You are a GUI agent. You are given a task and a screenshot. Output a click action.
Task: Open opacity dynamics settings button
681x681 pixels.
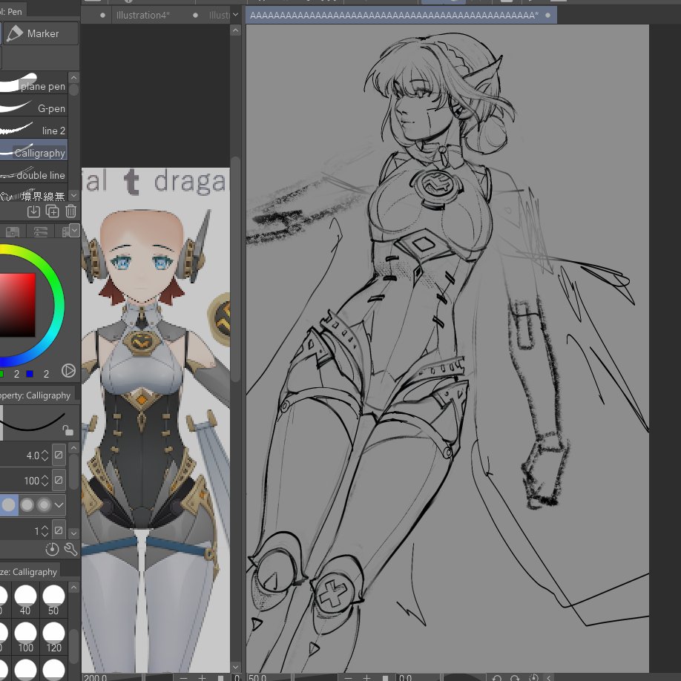59,481
